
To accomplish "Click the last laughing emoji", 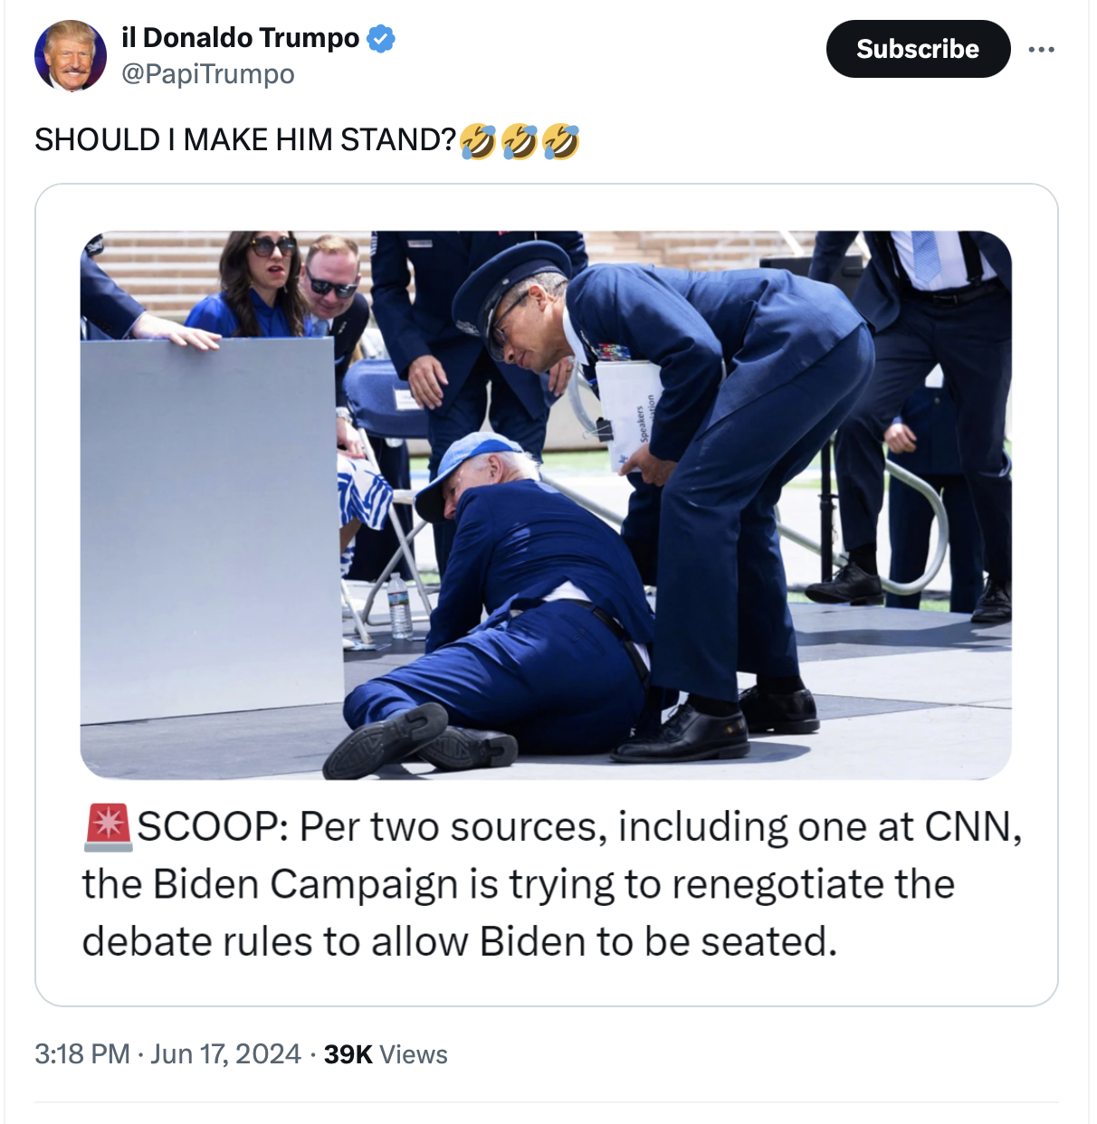I will pos(561,141).
